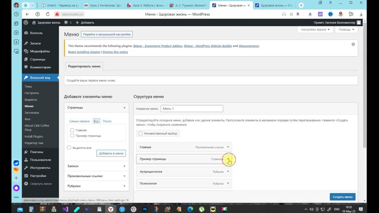Open Виджеты under Внешний вид
This screenshot has width=379, height=213.
(x=31, y=100)
